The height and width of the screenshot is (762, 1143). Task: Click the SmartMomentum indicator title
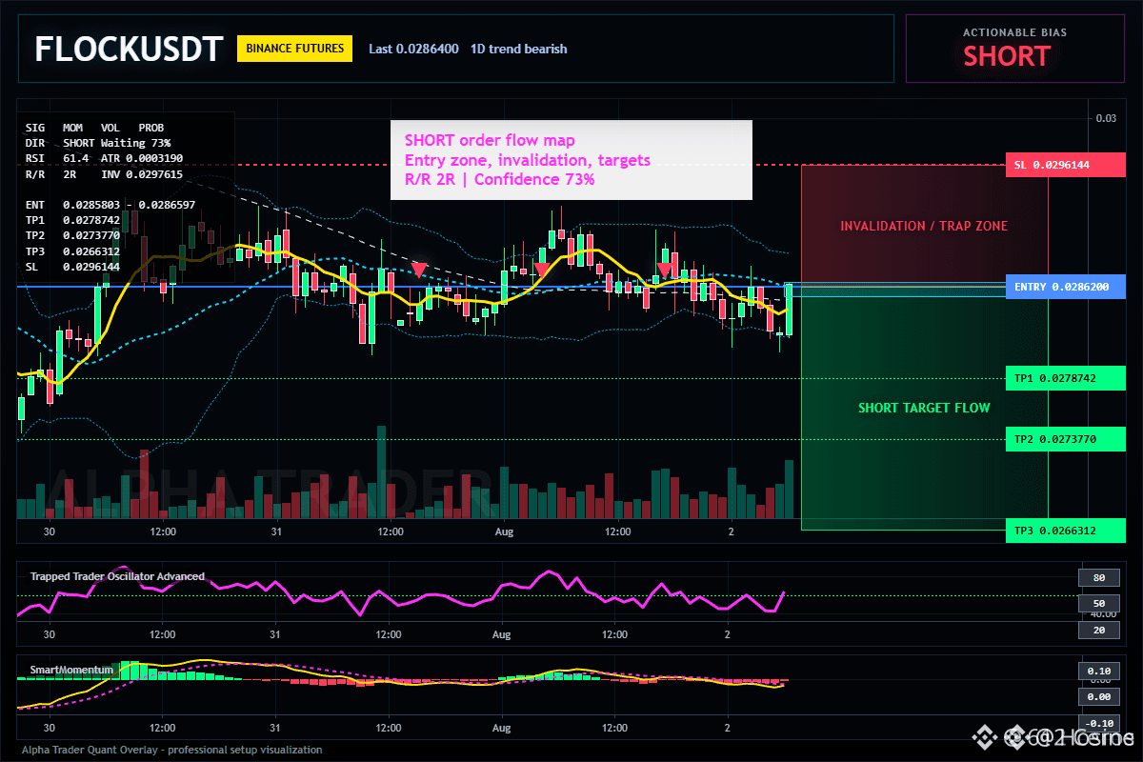click(x=71, y=670)
